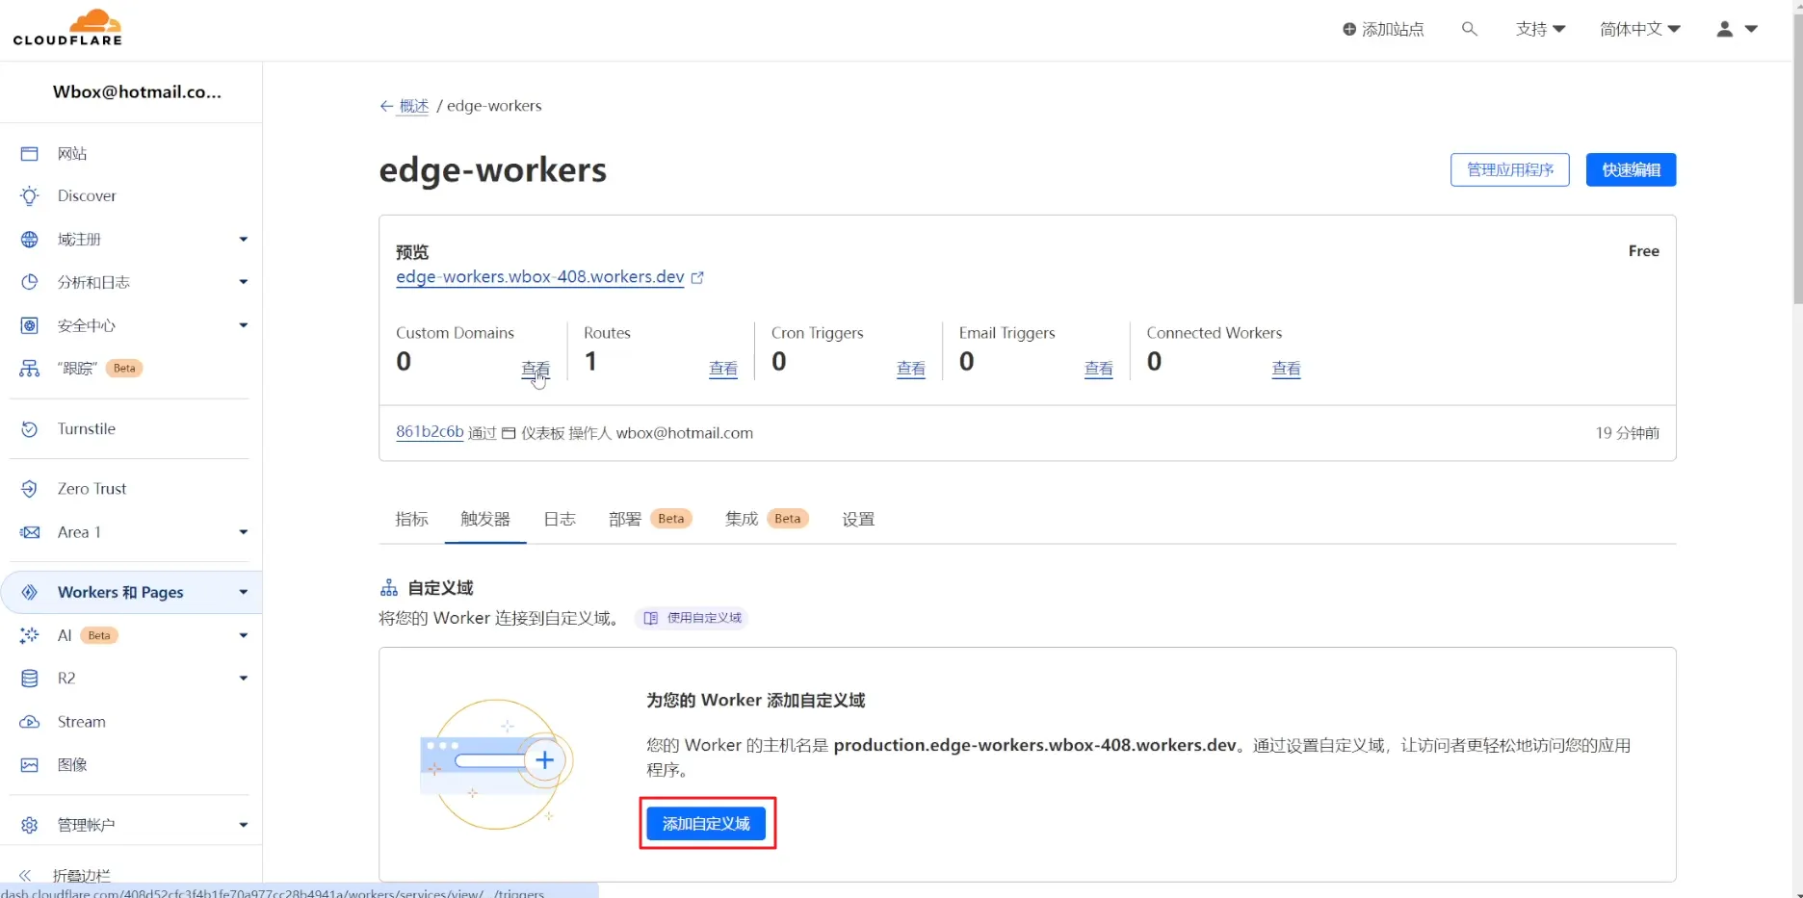Click the 概述 breadcrumb link
This screenshot has width=1803, height=898.
pos(414,106)
